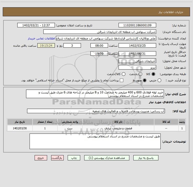Click the نام کالا column header
This screenshot has height=187, width=193.
coord(118,122)
